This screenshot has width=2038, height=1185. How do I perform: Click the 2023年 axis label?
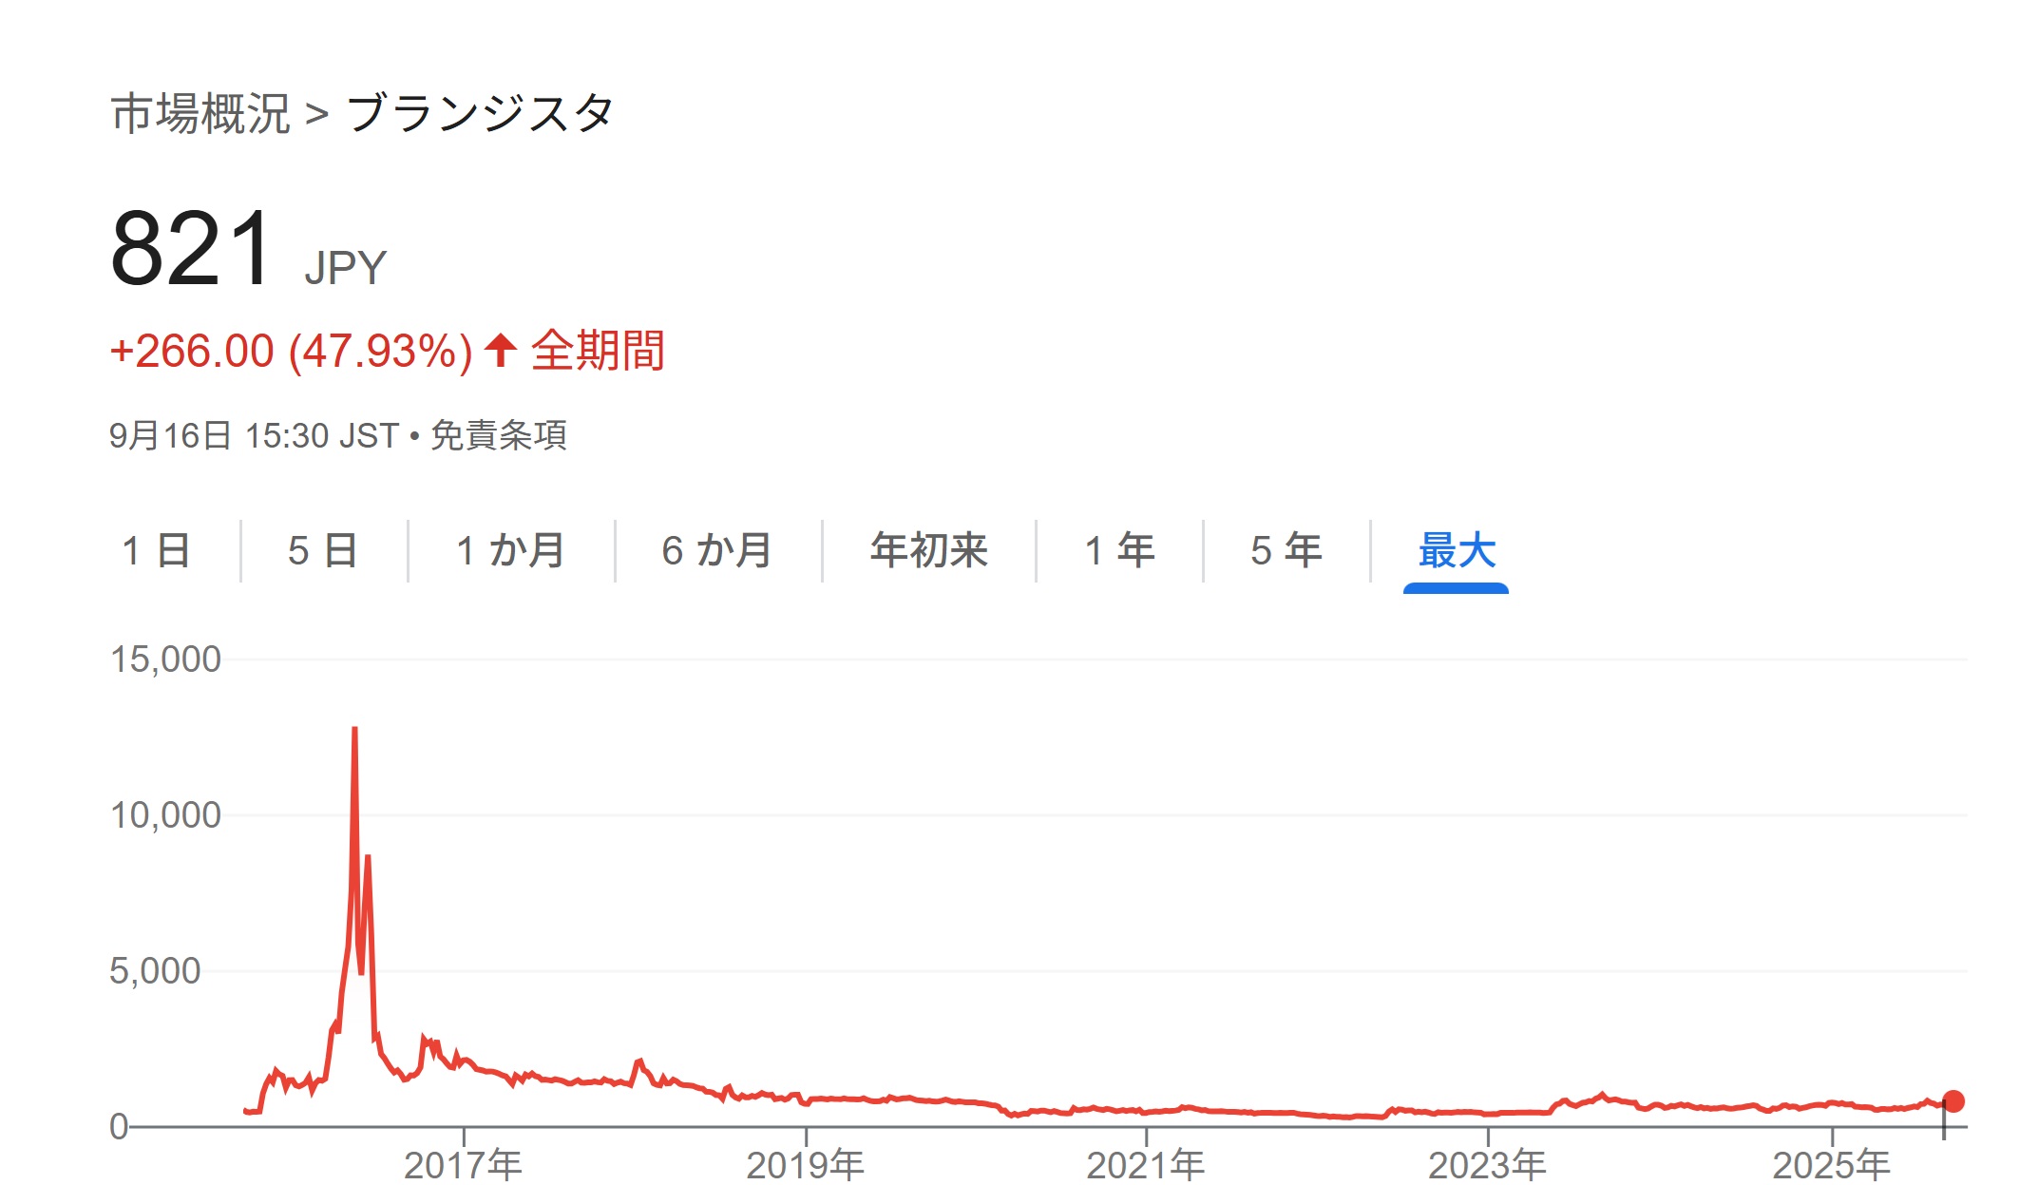pyautogui.click(x=1488, y=1165)
